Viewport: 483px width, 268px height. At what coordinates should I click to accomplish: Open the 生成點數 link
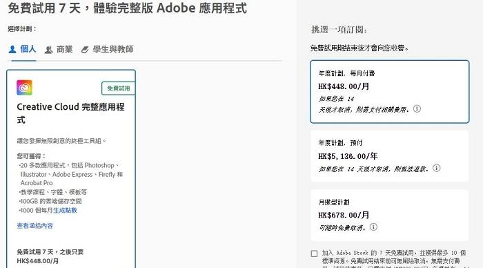point(65,211)
